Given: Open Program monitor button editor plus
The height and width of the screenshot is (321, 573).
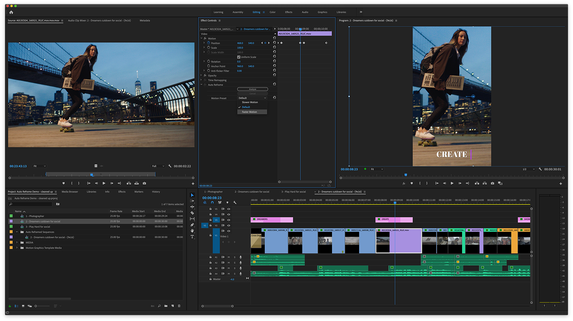Looking at the screenshot, I should point(560,184).
